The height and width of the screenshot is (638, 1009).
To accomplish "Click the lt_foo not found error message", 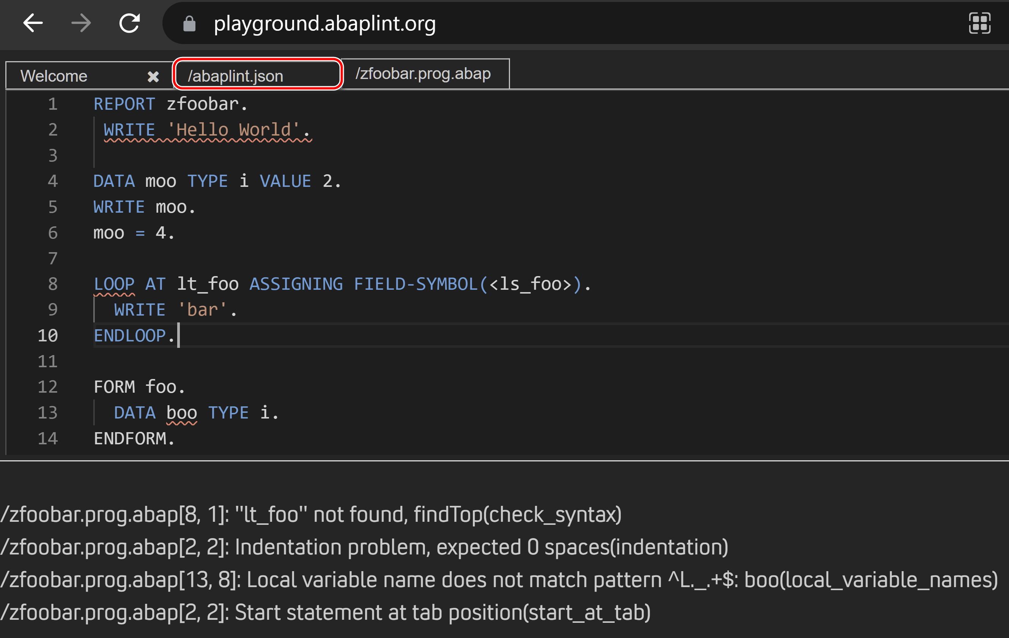I will (311, 514).
